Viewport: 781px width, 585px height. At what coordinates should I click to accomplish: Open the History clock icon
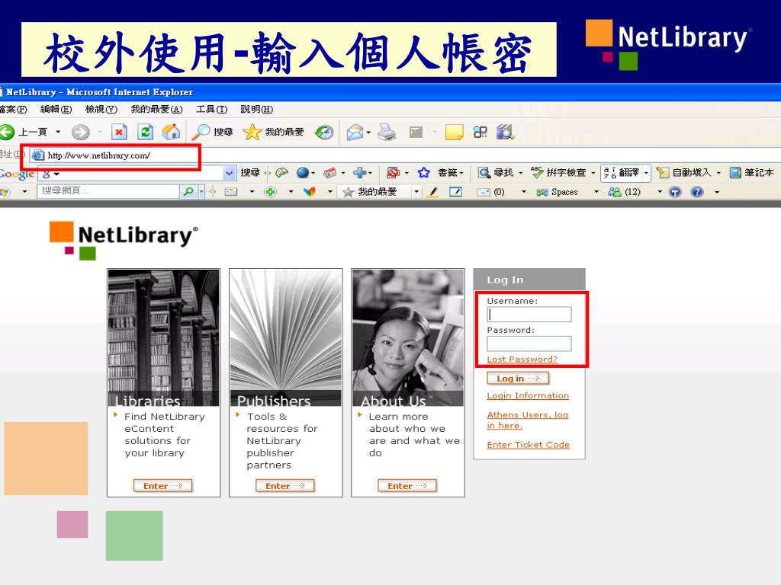click(324, 132)
